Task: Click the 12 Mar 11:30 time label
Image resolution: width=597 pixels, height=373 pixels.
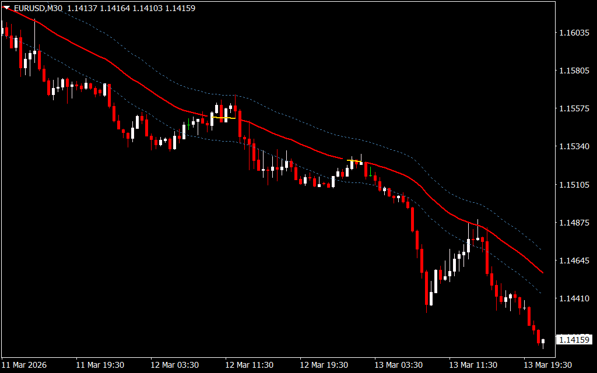Action: (249, 365)
